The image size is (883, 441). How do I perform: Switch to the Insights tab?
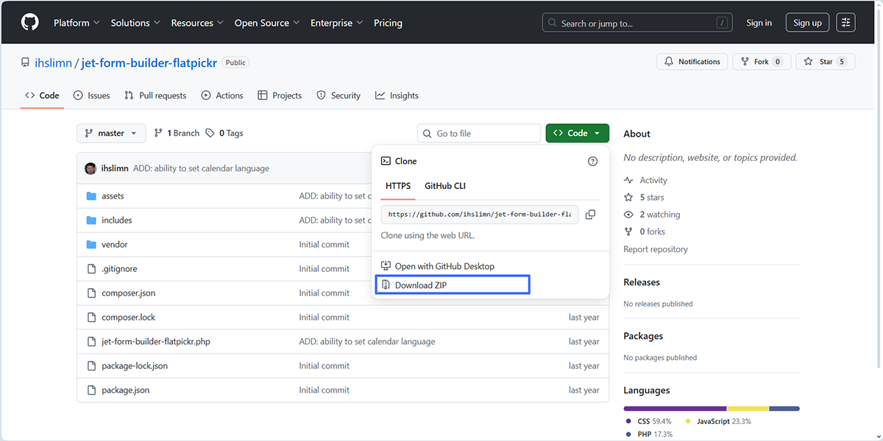(x=397, y=96)
